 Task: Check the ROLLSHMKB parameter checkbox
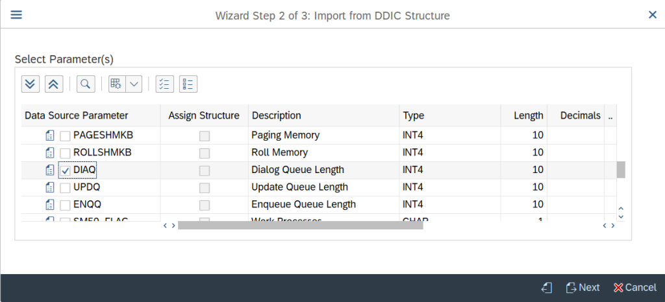pyautogui.click(x=66, y=153)
